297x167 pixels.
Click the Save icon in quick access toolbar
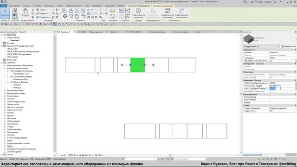6,24
